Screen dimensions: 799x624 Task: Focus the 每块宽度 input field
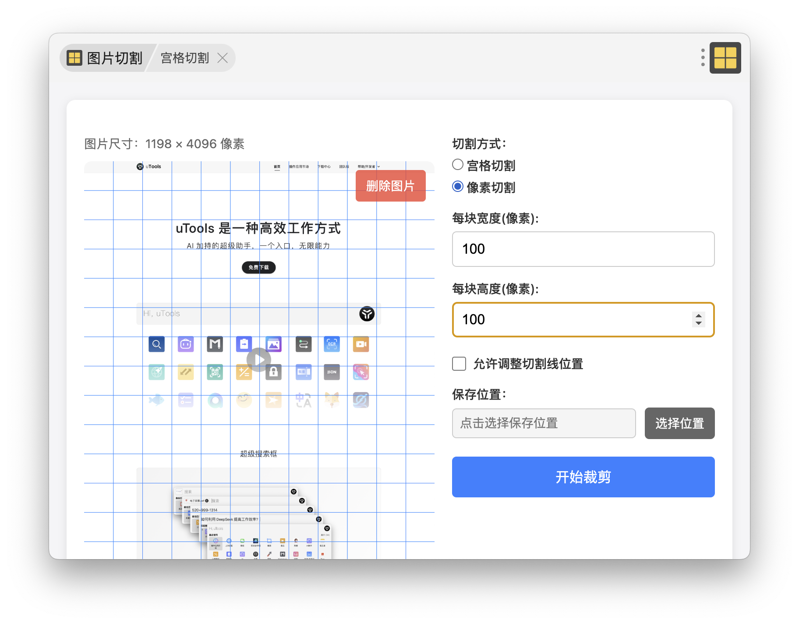click(x=583, y=249)
